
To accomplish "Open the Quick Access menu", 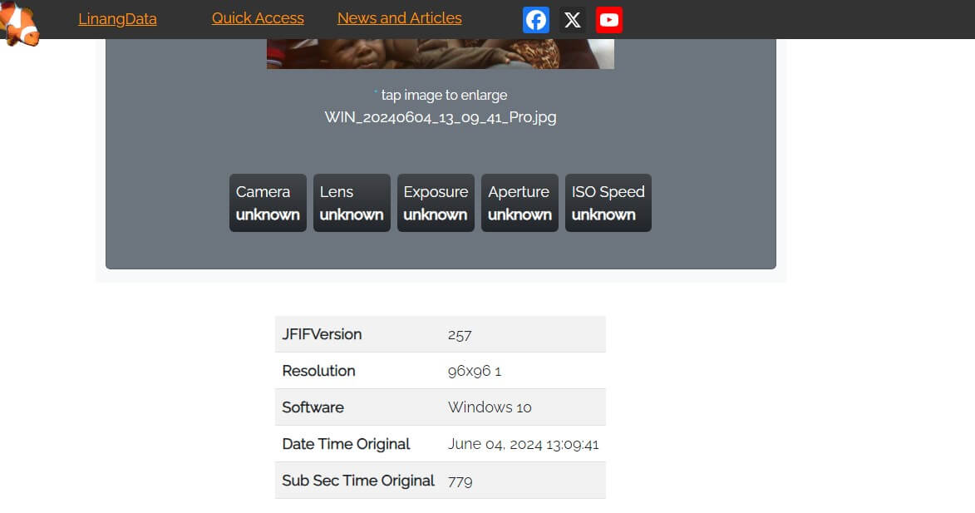I will click(258, 17).
